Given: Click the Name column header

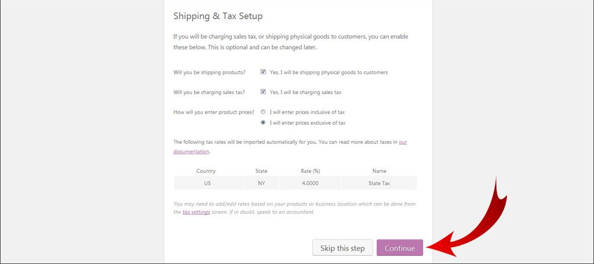Looking at the screenshot, I should [379, 171].
